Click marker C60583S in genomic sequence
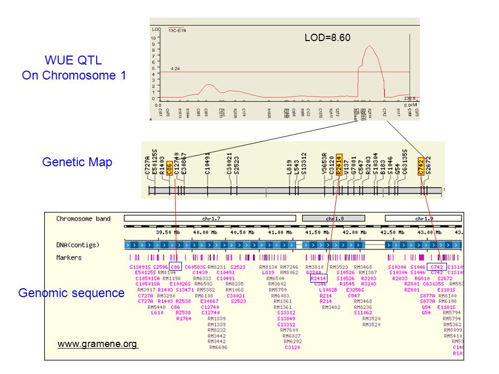499x374 pixels. click(x=195, y=267)
